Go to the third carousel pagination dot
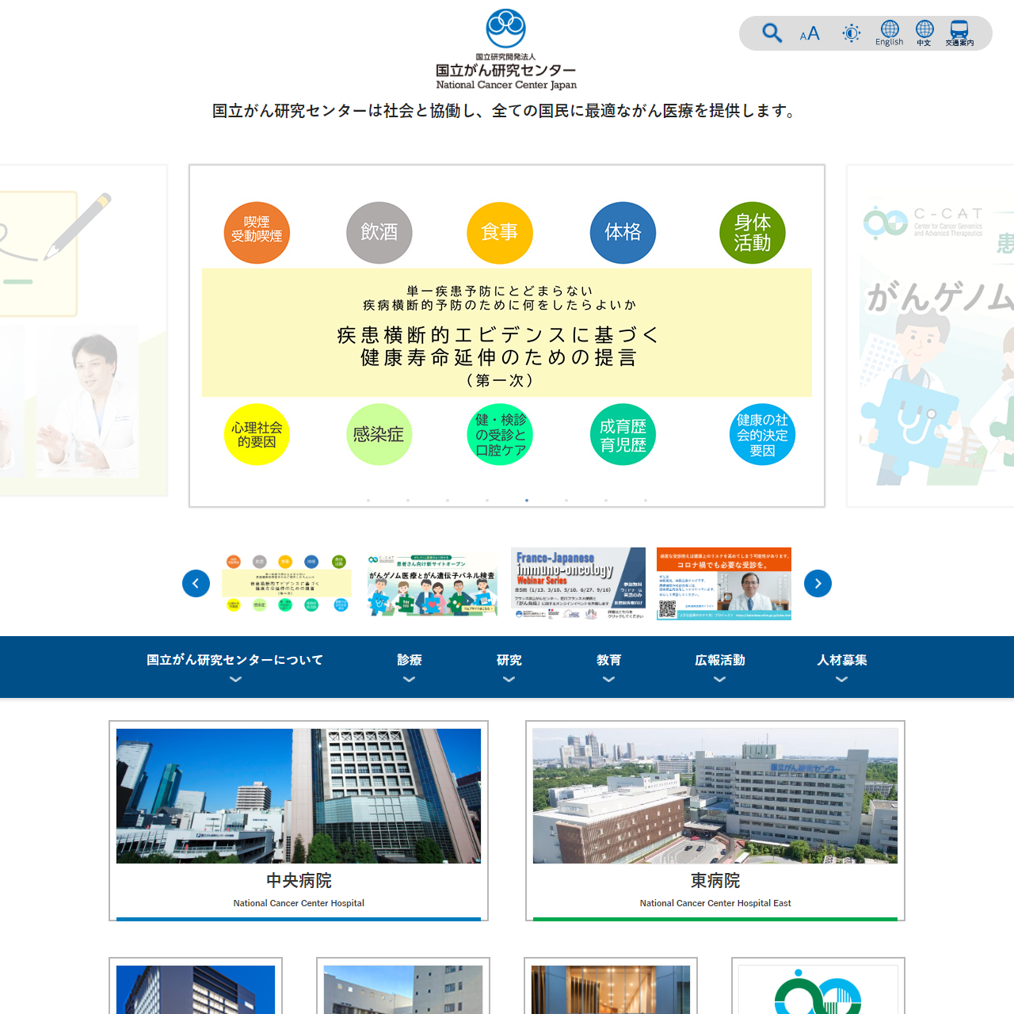 coord(448,501)
